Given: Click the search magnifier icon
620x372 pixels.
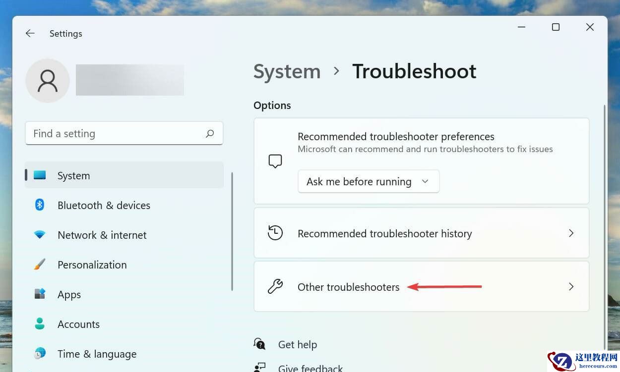Looking at the screenshot, I should coord(210,133).
